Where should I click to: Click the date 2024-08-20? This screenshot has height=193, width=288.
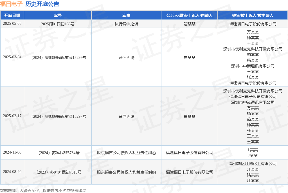click(x=12, y=172)
